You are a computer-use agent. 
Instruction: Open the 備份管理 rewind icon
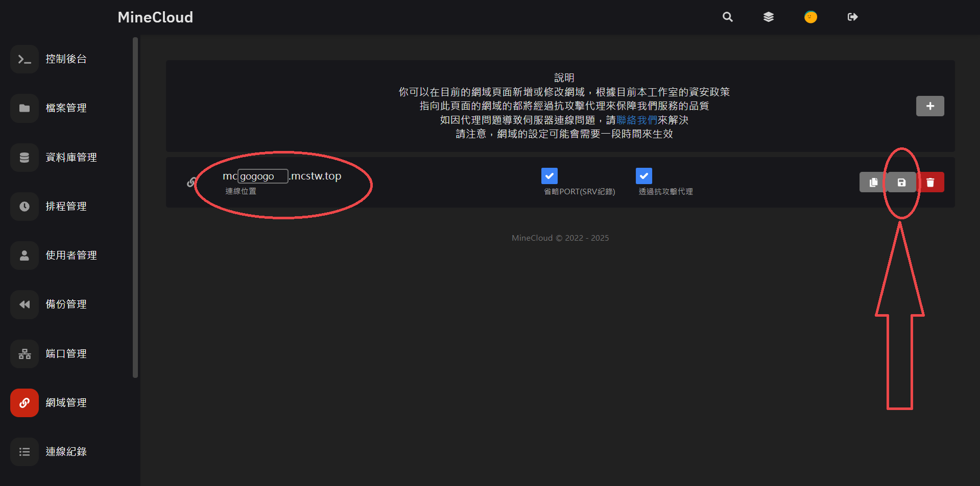[25, 304]
